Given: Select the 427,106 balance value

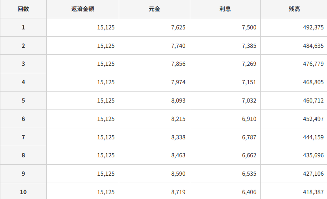Looking at the screenshot, I should [x=313, y=174].
